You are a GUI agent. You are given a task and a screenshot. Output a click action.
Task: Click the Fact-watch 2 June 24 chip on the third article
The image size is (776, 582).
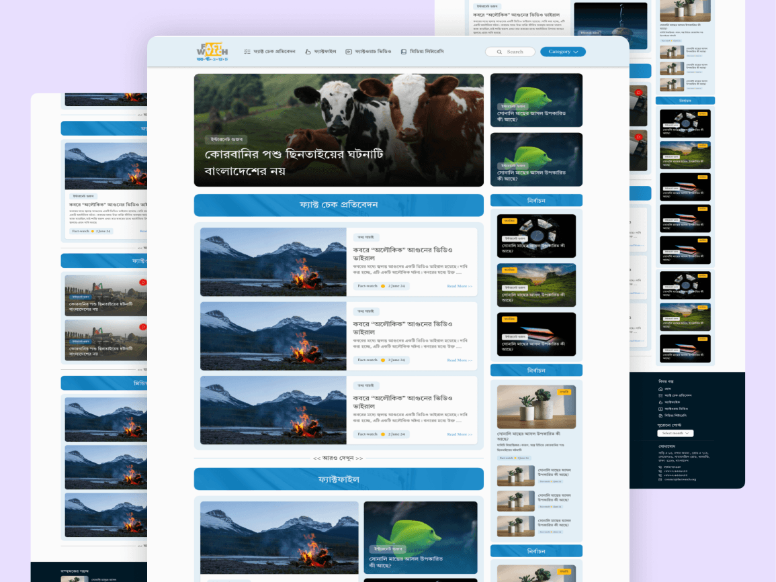tap(382, 434)
